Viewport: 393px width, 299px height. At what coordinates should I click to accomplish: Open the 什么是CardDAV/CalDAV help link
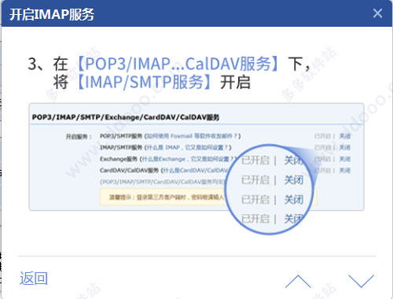tap(196, 171)
